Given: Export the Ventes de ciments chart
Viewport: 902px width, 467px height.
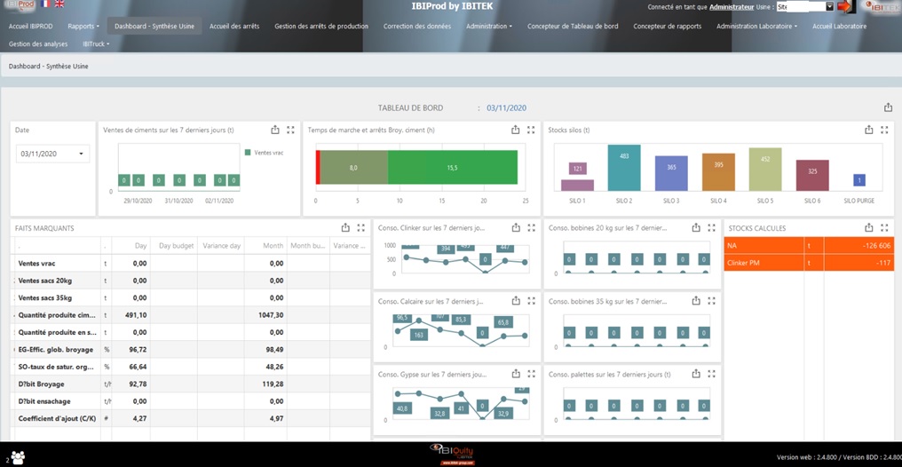Looking at the screenshot, I should (x=275, y=130).
